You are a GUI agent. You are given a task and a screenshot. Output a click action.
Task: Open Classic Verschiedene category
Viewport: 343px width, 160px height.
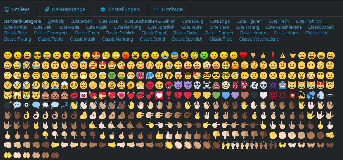pyautogui.click(x=259, y=39)
